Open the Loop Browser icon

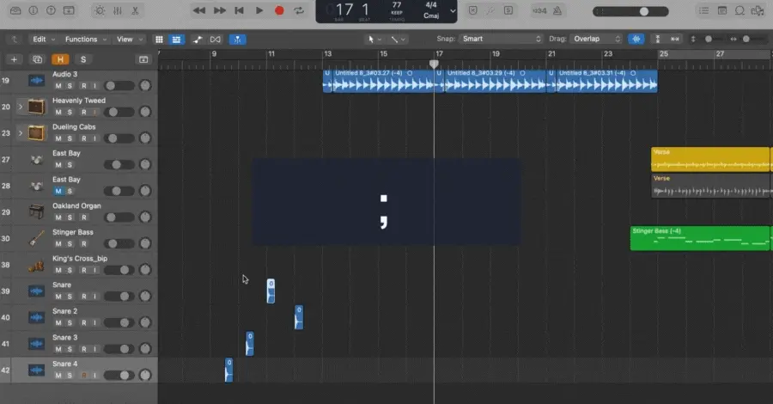[740, 10]
